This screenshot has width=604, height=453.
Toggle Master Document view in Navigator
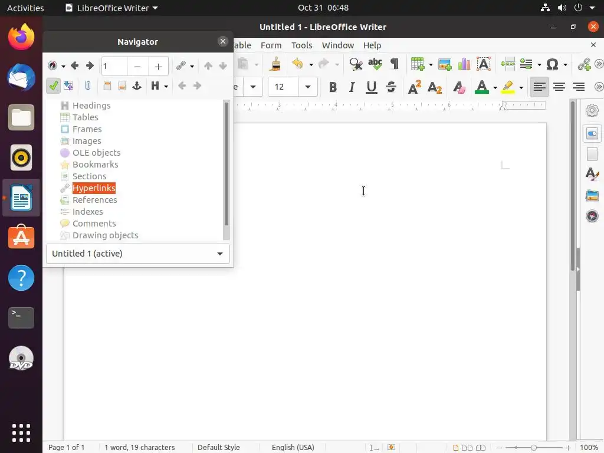(x=68, y=86)
